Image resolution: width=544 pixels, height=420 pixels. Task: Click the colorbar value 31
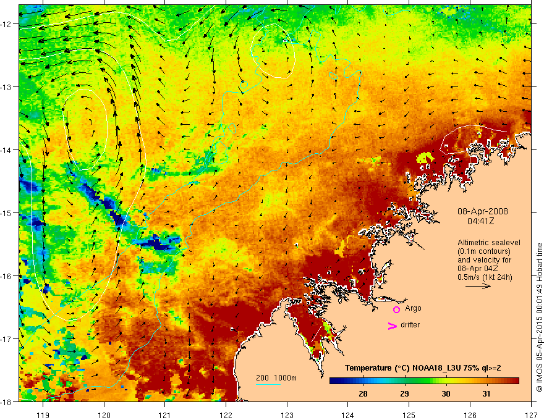click(487, 393)
